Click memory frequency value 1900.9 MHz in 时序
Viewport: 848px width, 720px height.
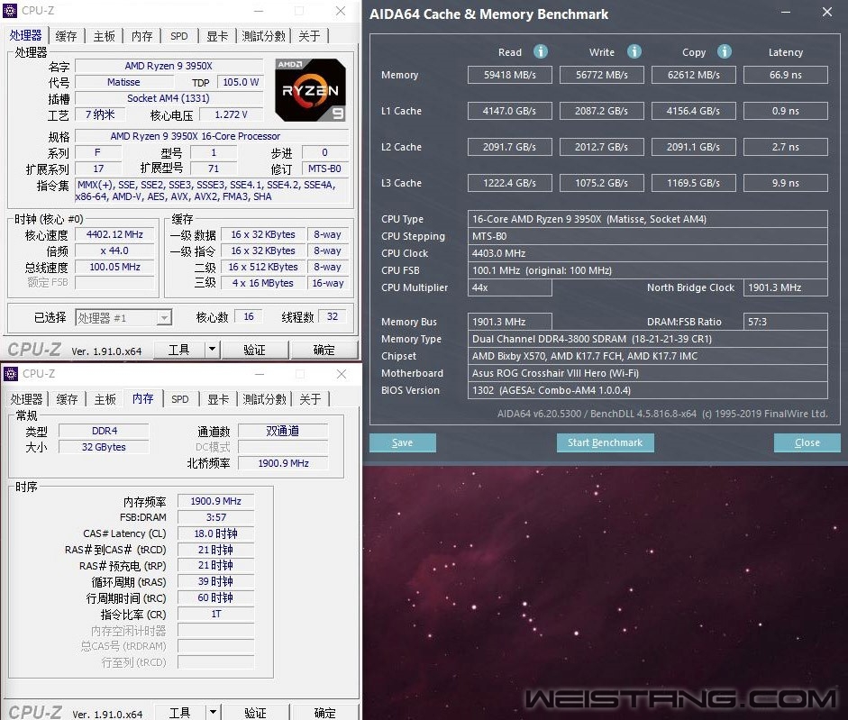point(215,501)
